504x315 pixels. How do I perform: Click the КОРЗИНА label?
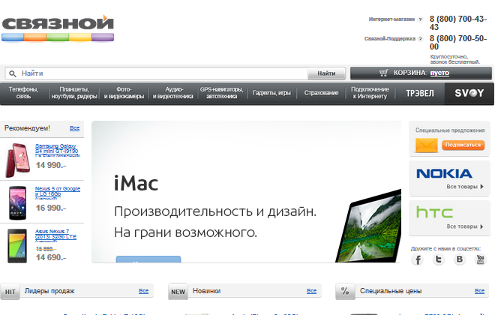[x=410, y=73]
